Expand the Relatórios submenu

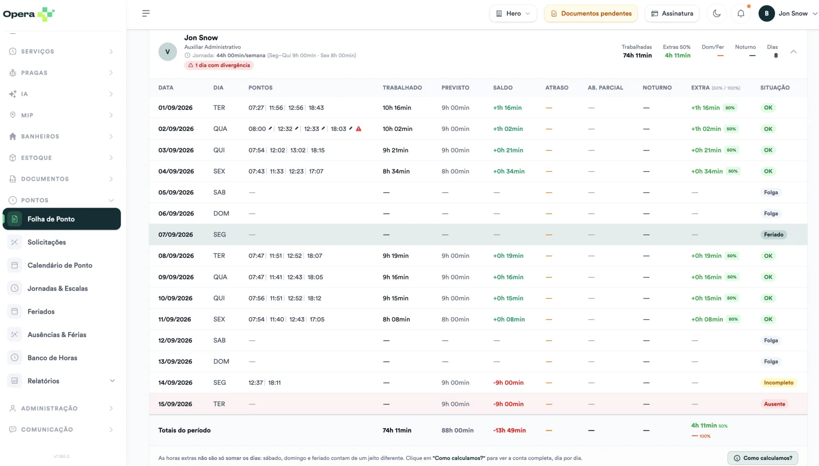(61, 381)
